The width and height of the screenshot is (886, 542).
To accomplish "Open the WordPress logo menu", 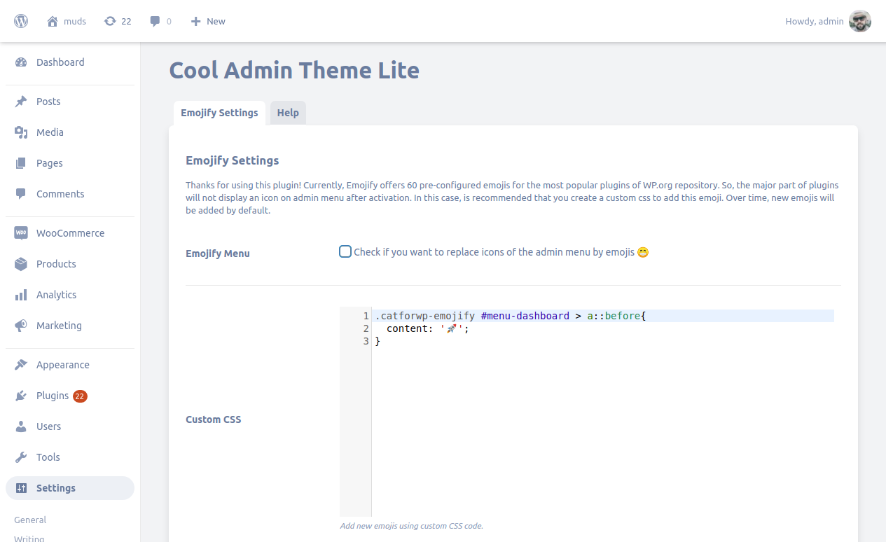I will coord(21,21).
